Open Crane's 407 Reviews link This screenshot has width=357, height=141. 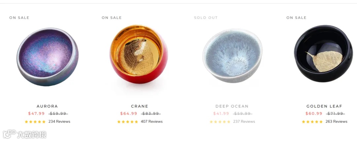(x=152, y=122)
